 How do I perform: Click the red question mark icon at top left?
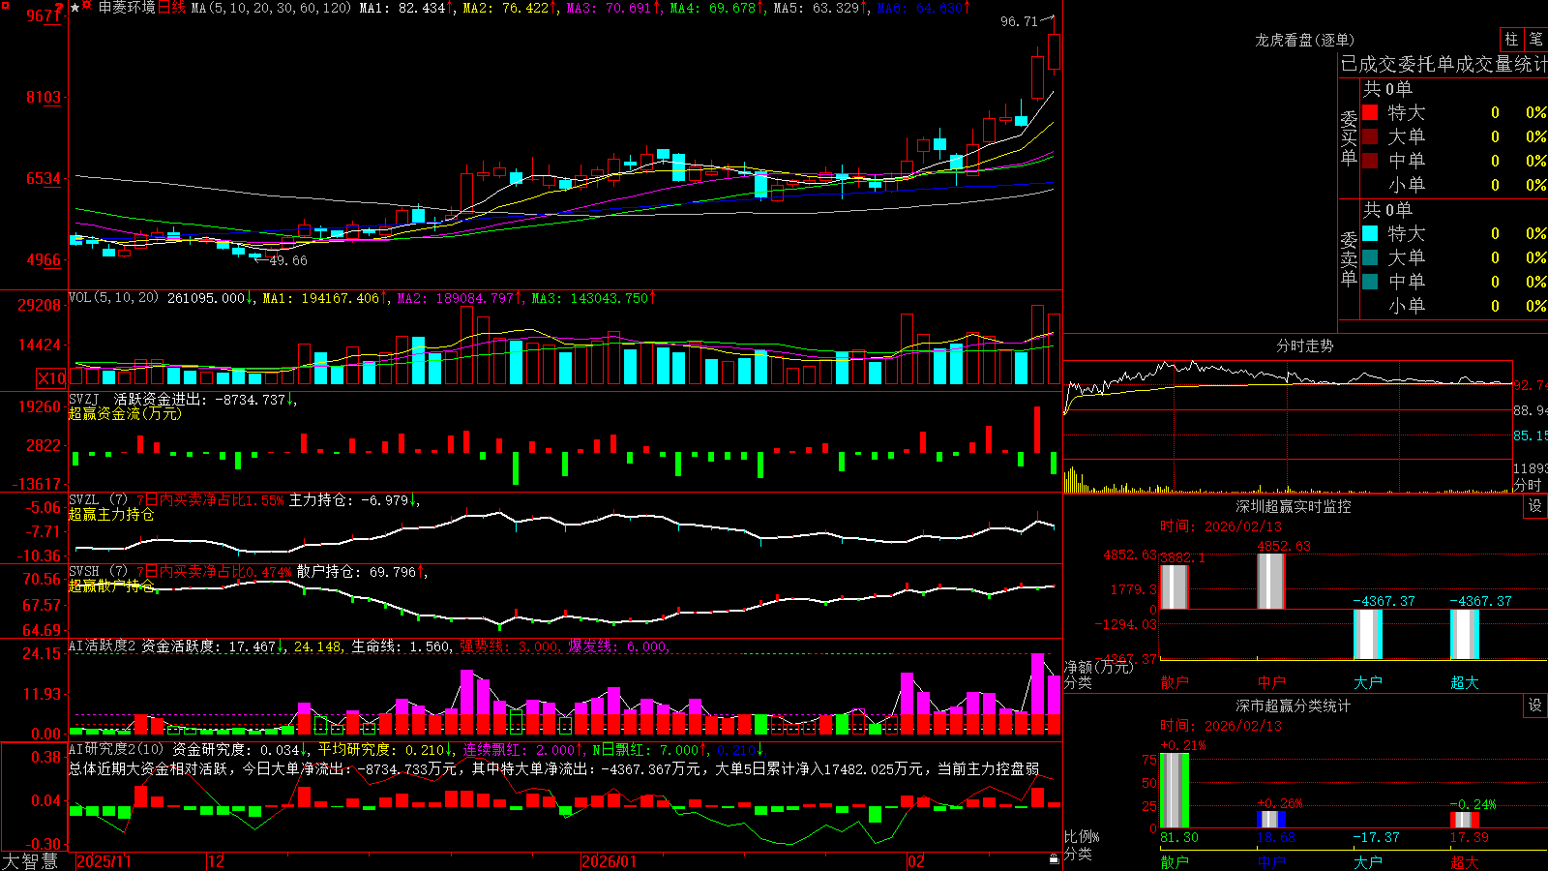point(59,8)
